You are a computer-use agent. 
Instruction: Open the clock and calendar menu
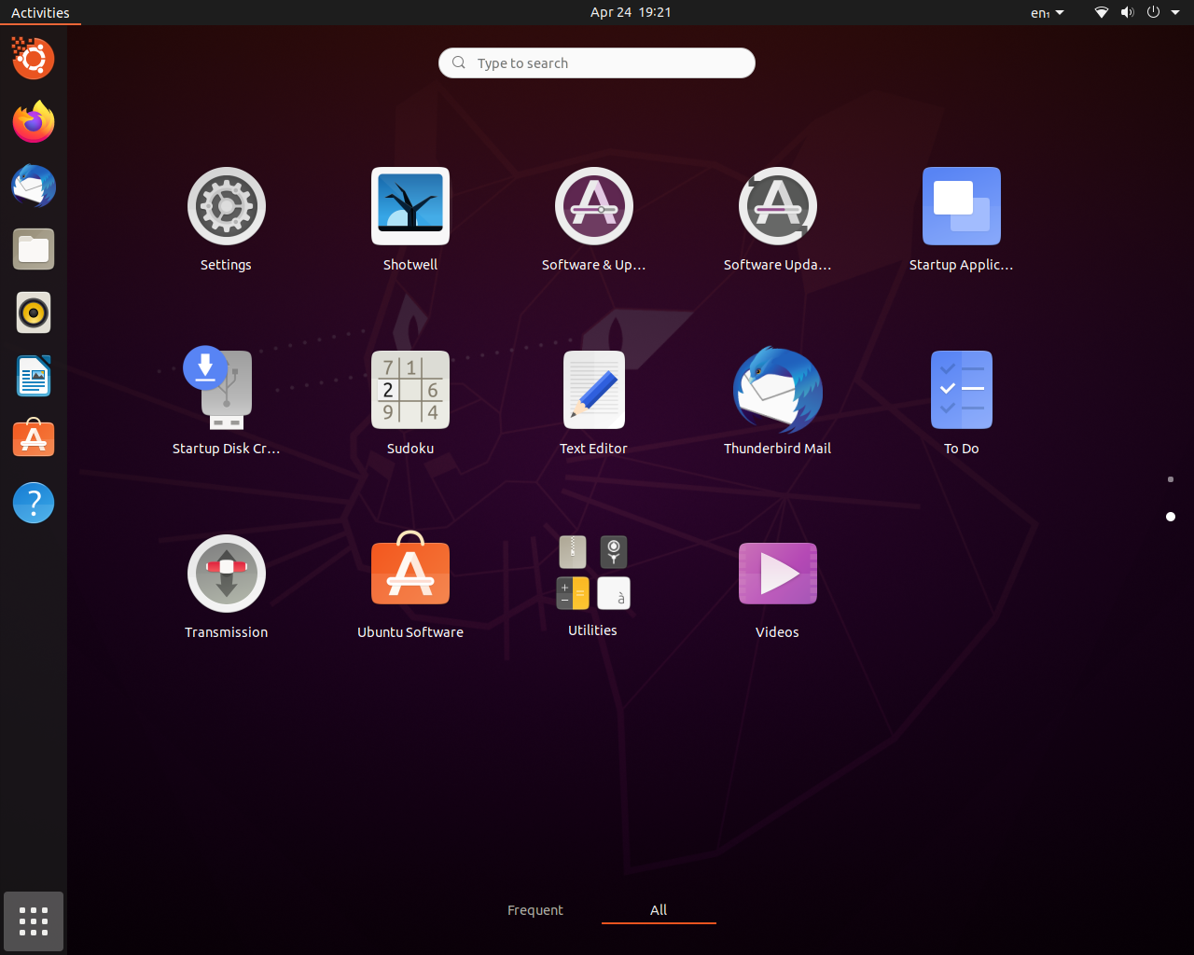pyautogui.click(x=631, y=12)
